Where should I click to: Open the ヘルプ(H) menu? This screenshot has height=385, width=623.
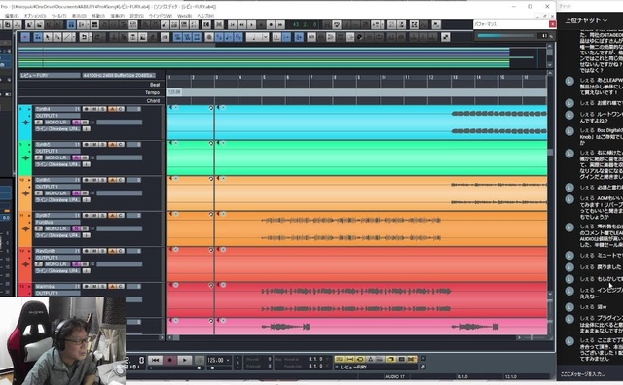[205, 16]
